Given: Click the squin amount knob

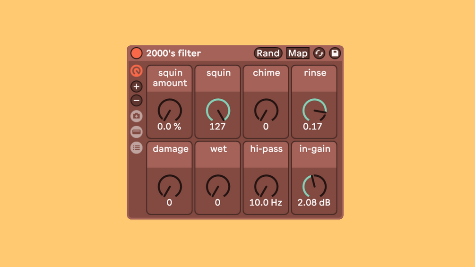Looking at the screenshot, I should coord(170,110).
